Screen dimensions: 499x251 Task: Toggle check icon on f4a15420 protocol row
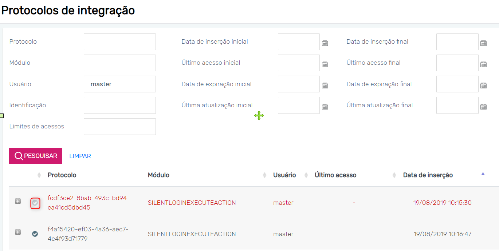(x=35, y=234)
